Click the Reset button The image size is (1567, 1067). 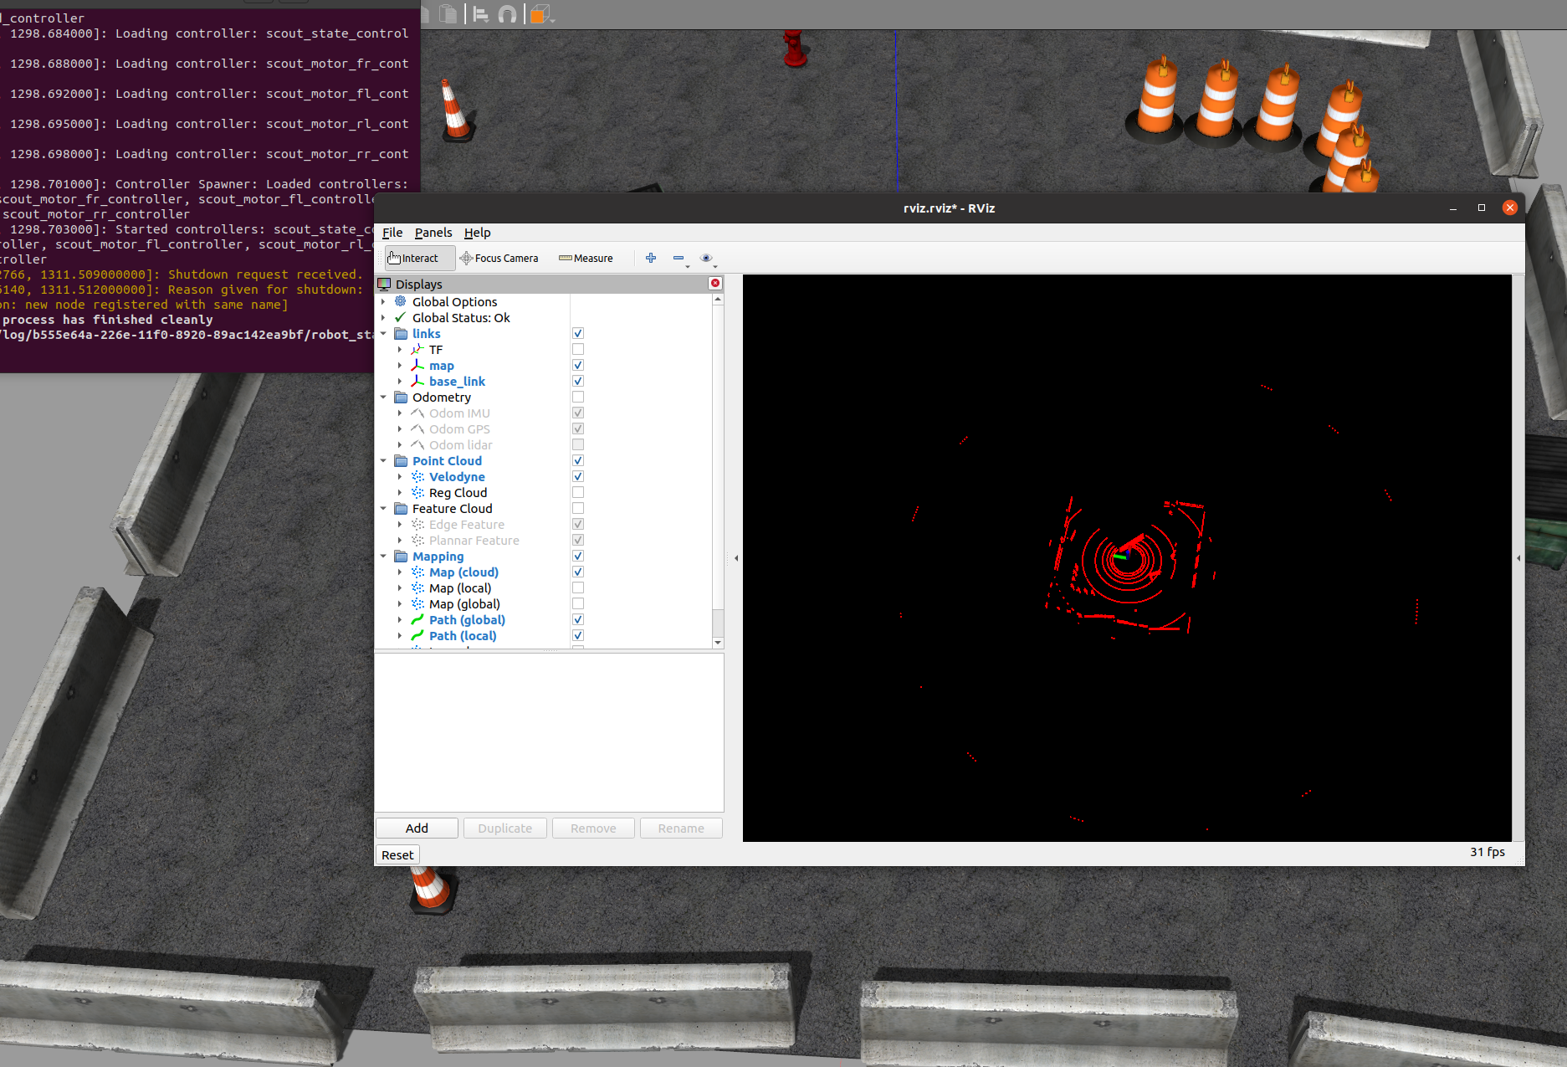click(397, 854)
